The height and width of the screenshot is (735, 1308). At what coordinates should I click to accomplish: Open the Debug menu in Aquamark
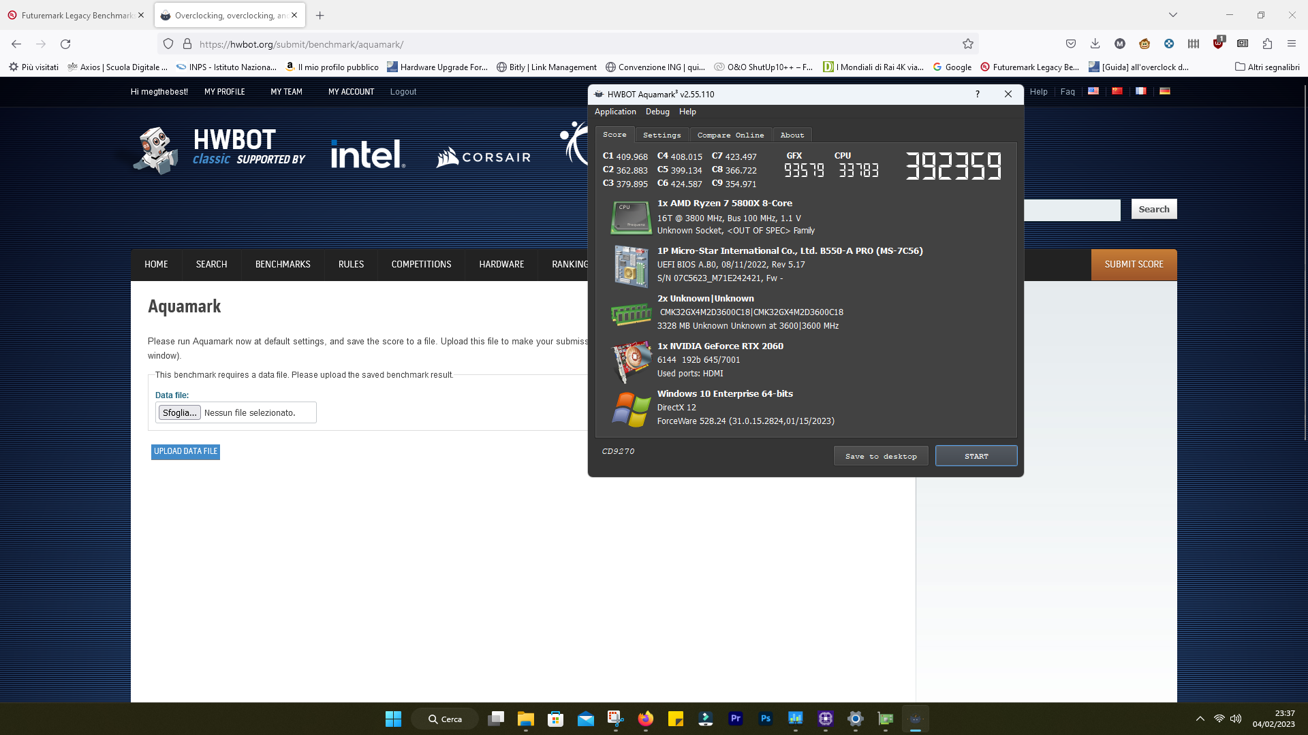(657, 112)
